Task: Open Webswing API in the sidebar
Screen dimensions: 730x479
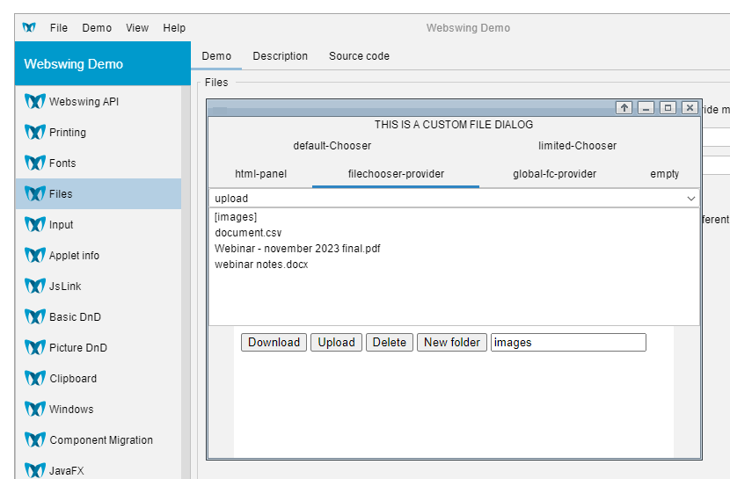Action: (x=99, y=101)
